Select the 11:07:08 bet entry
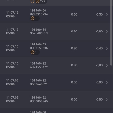 pos(55,99)
